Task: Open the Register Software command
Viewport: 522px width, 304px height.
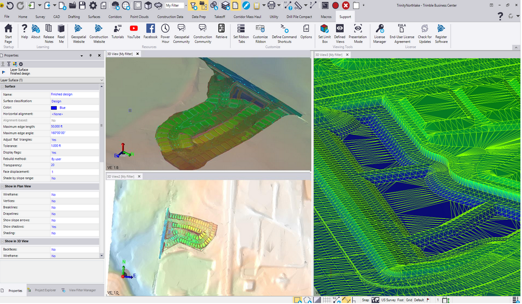Action: pyautogui.click(x=441, y=34)
